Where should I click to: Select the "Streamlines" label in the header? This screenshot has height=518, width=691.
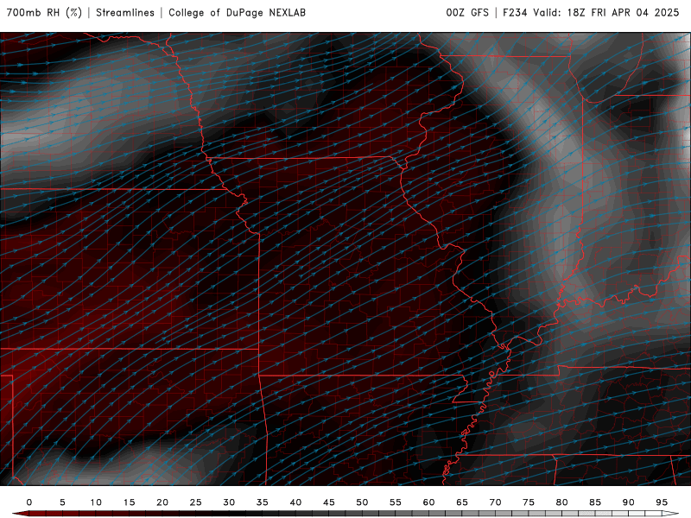[x=125, y=12]
